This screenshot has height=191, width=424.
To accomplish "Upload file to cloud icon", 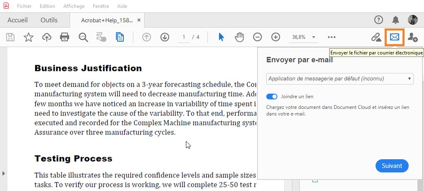I will pos(47,37).
